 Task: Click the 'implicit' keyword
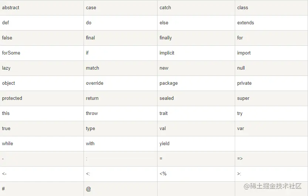tap(167, 53)
